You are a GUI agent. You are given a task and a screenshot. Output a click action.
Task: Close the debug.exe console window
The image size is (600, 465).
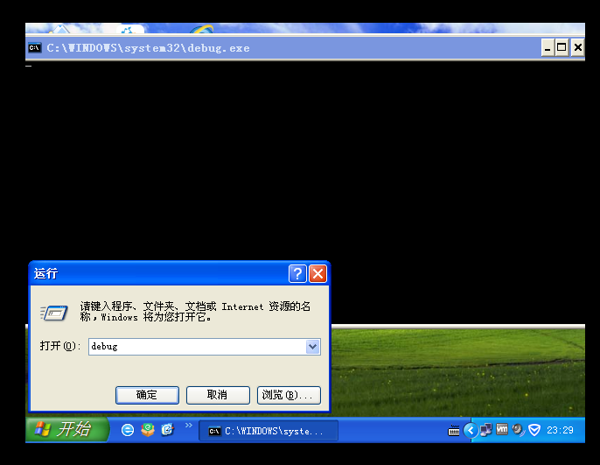coord(578,48)
